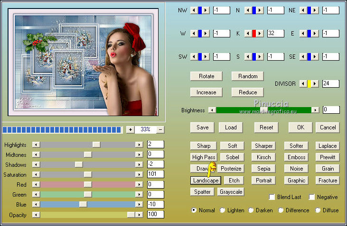
Task: Select the Diffuse blend mode
Action: pyautogui.click(x=318, y=210)
